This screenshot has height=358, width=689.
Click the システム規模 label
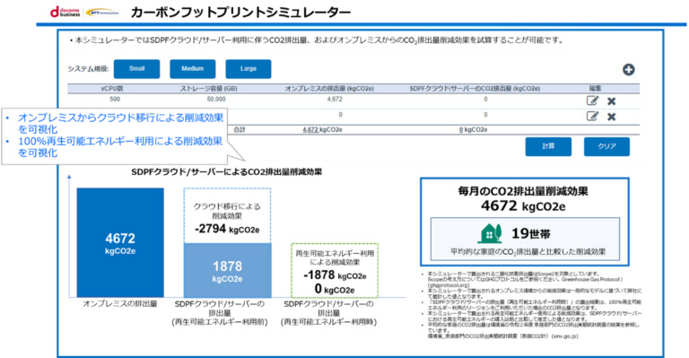[88, 69]
